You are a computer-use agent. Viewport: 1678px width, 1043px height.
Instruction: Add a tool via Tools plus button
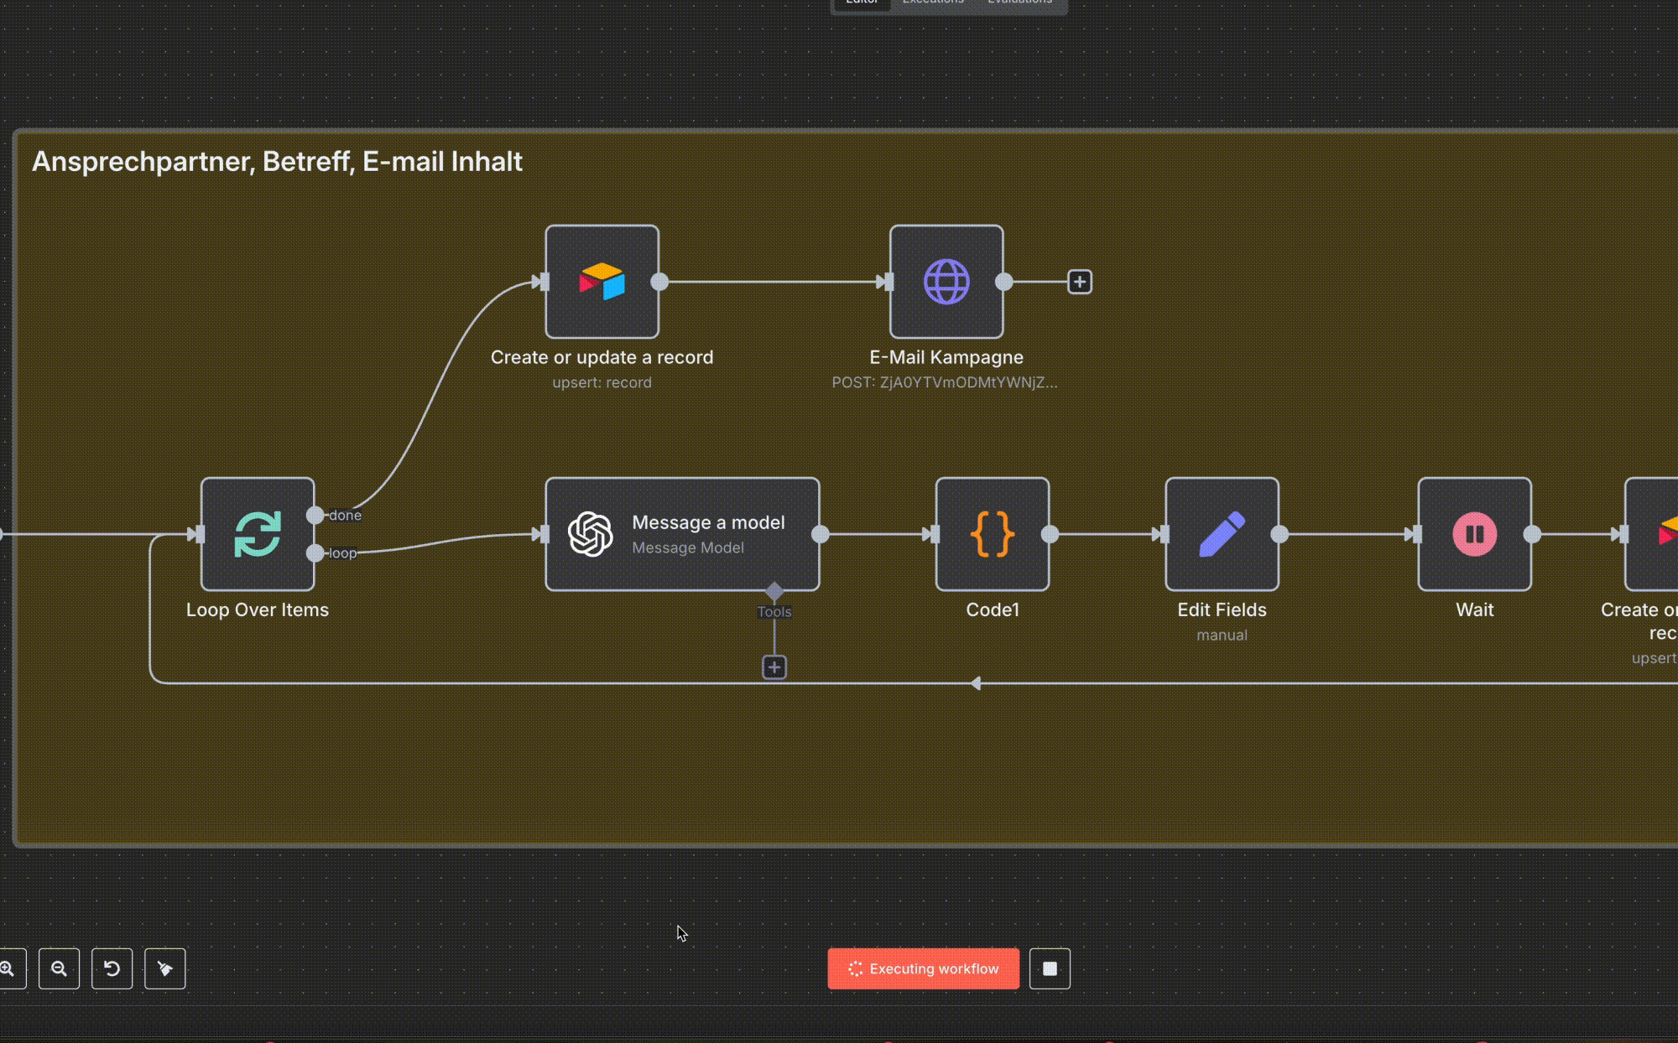(774, 667)
